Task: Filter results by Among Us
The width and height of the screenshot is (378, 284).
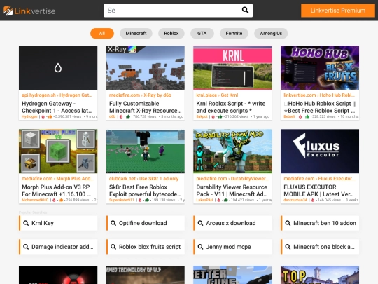Action: coord(271,34)
